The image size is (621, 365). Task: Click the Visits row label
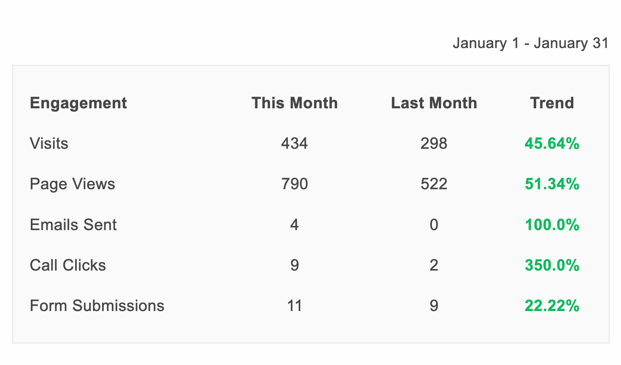pos(49,144)
